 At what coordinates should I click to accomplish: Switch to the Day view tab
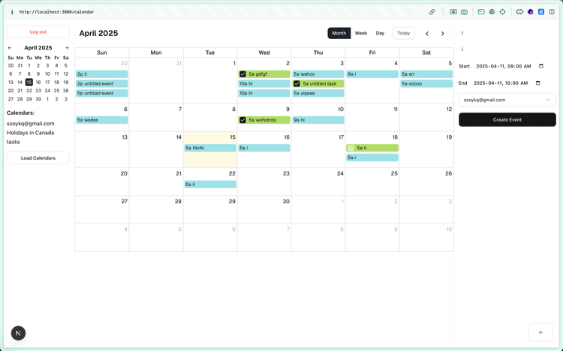pyautogui.click(x=381, y=33)
